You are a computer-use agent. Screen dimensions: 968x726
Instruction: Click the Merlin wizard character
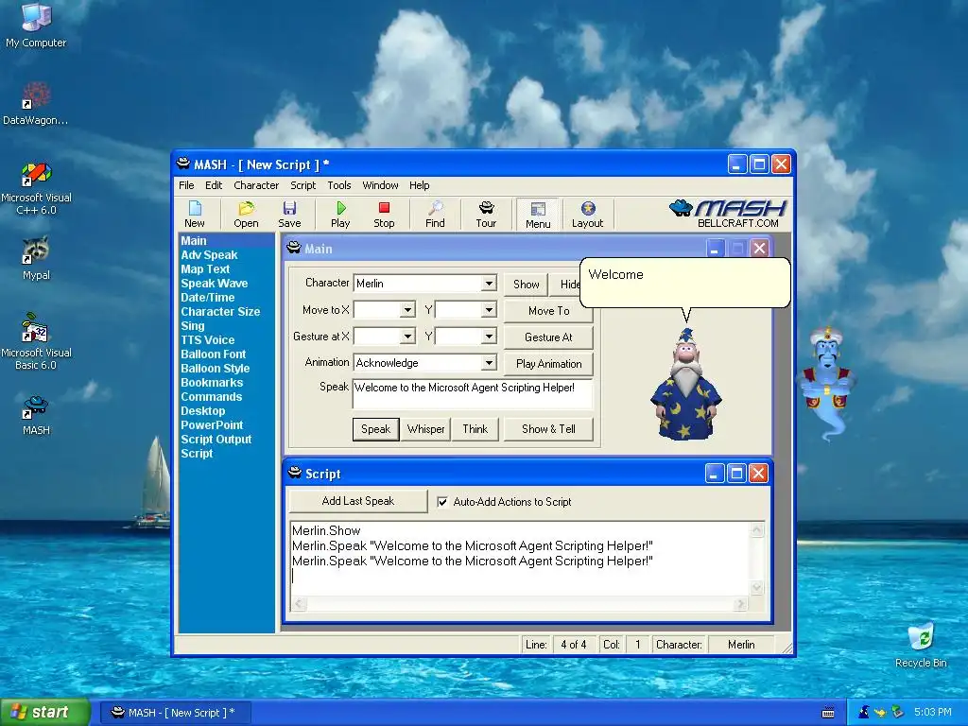686,384
